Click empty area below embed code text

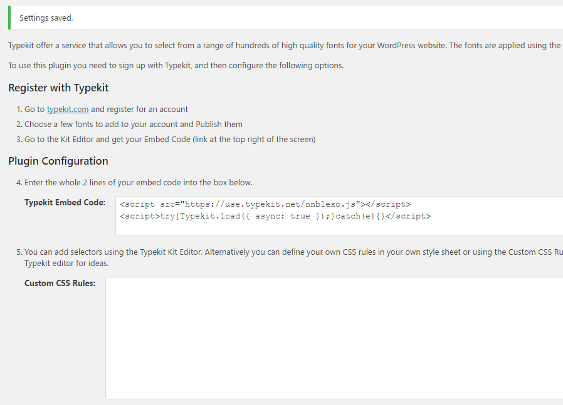tap(339, 228)
